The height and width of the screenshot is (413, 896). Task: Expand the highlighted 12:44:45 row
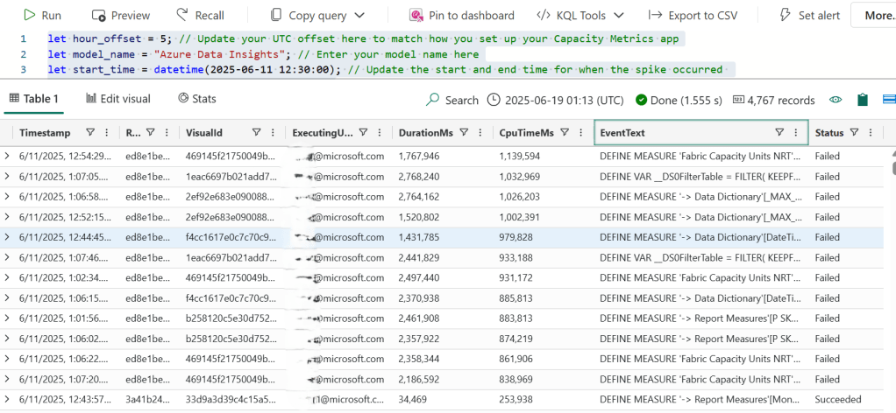[x=8, y=237]
